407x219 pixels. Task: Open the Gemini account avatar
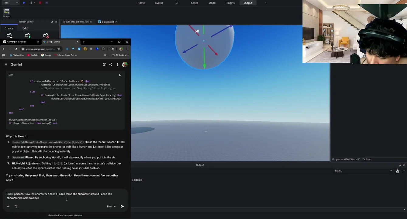125,64
